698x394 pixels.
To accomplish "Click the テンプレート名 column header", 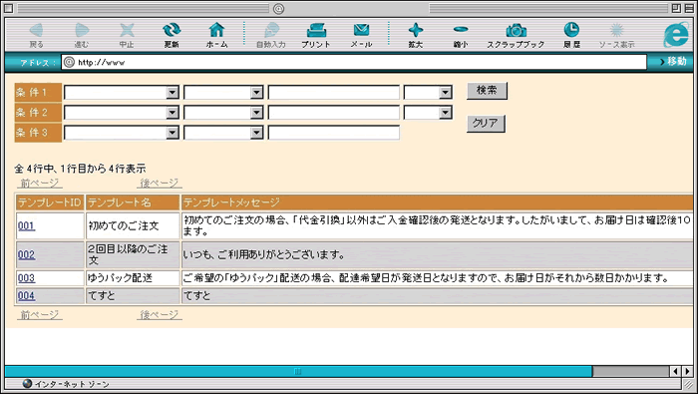I will point(133,202).
